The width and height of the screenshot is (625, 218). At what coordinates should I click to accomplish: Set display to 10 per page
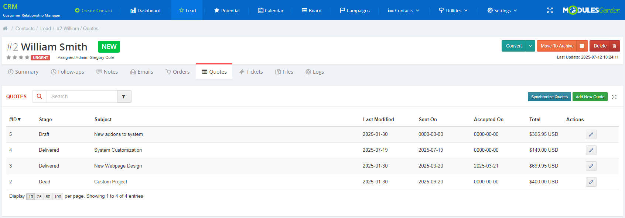31,197
